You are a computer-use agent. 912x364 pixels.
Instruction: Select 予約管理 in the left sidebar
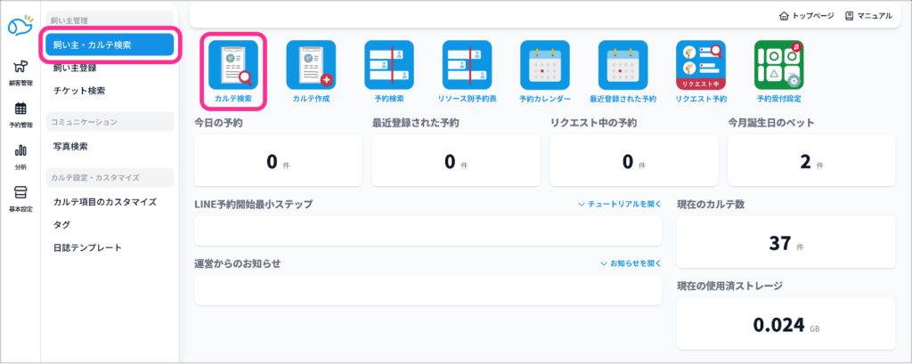point(20,114)
